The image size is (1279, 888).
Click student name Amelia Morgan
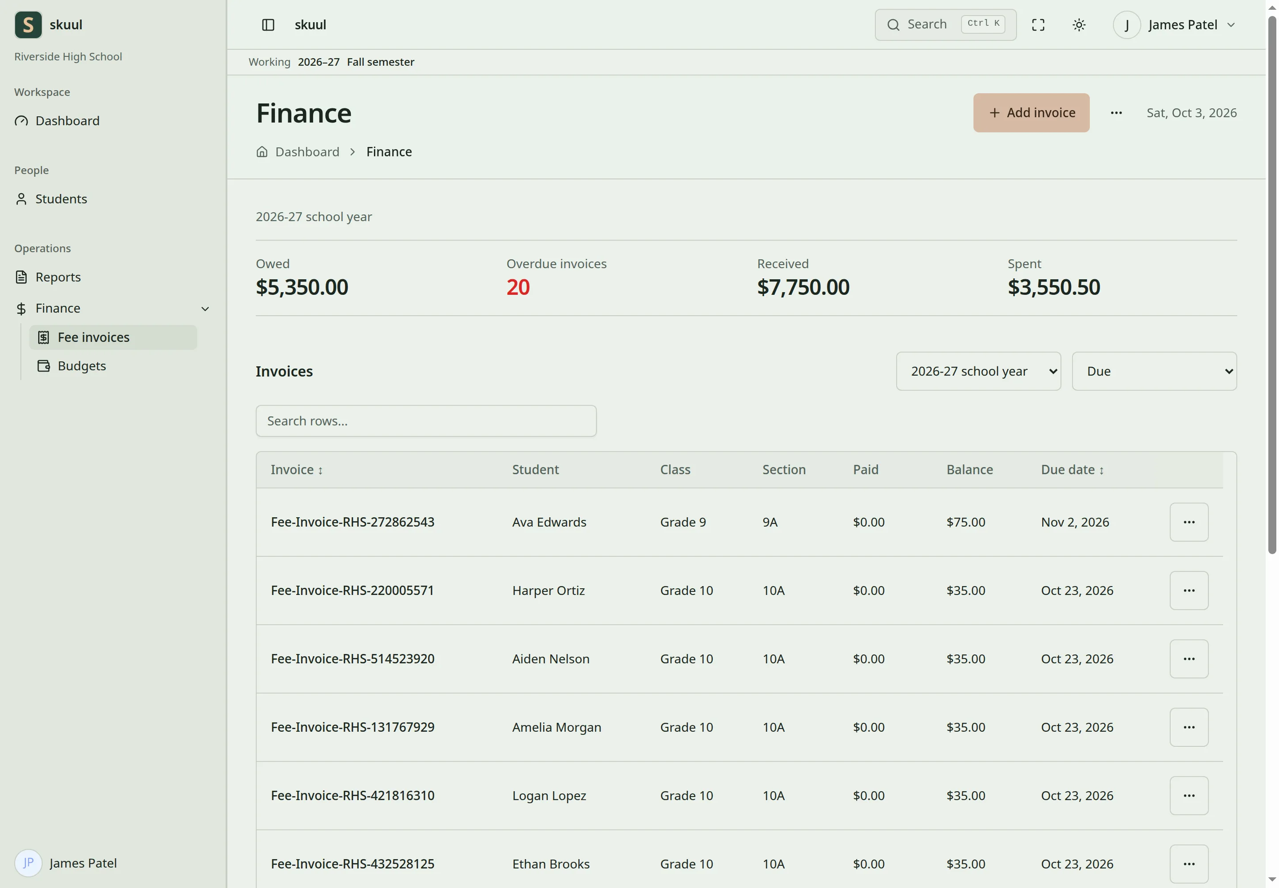(x=556, y=727)
